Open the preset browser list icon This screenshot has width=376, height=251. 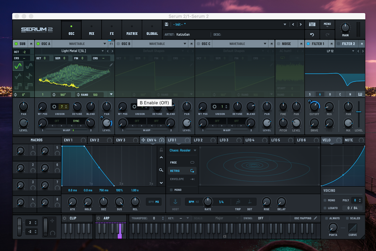(312, 24)
